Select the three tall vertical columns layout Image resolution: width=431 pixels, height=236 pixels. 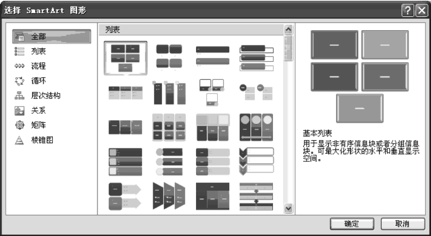(x=169, y=93)
